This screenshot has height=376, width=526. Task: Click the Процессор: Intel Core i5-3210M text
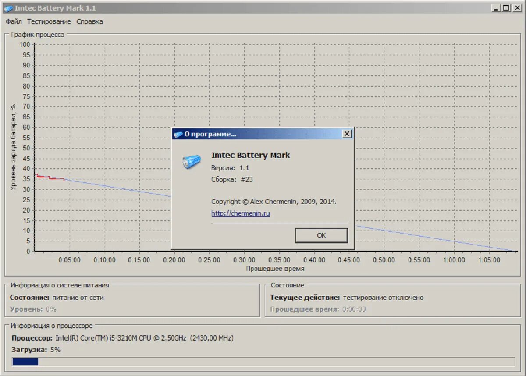pyautogui.click(x=123, y=338)
